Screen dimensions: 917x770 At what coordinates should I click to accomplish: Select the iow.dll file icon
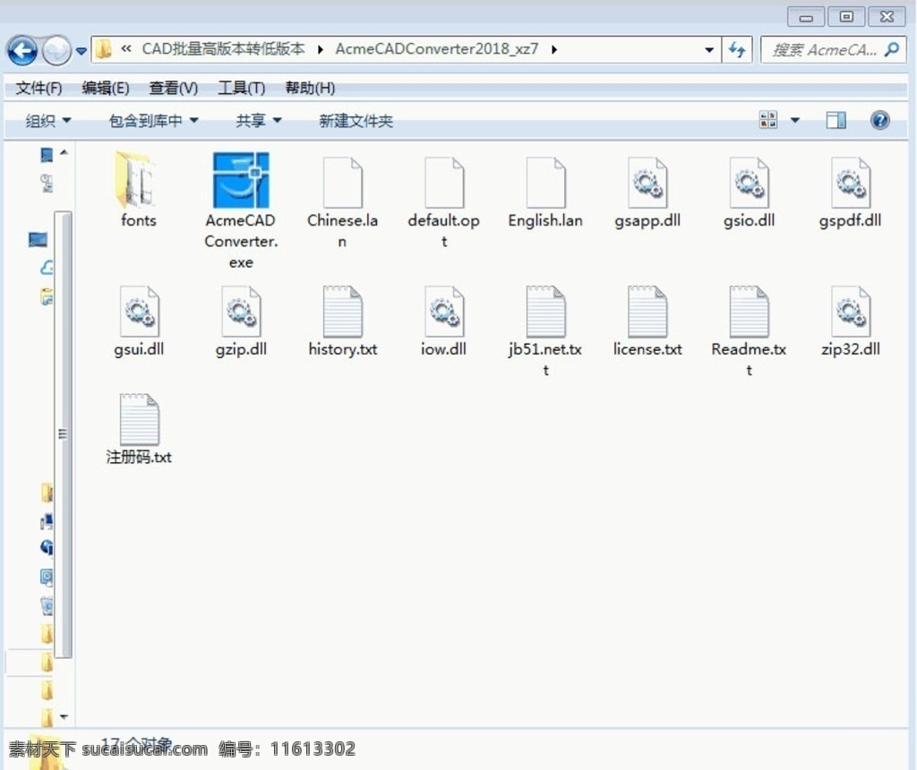point(444,312)
